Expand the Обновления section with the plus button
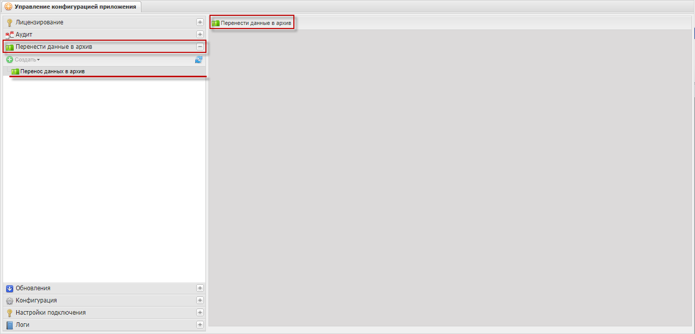 [x=200, y=288]
